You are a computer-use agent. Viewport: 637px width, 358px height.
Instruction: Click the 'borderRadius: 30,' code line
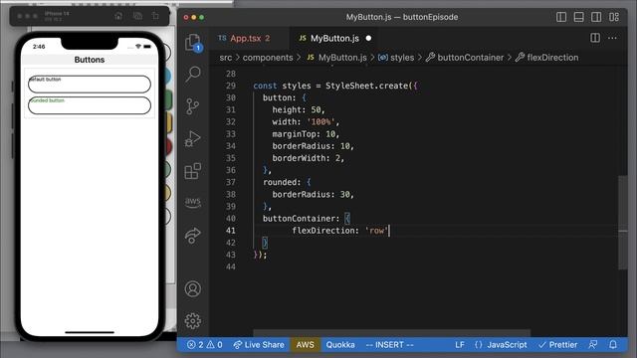[x=313, y=194]
